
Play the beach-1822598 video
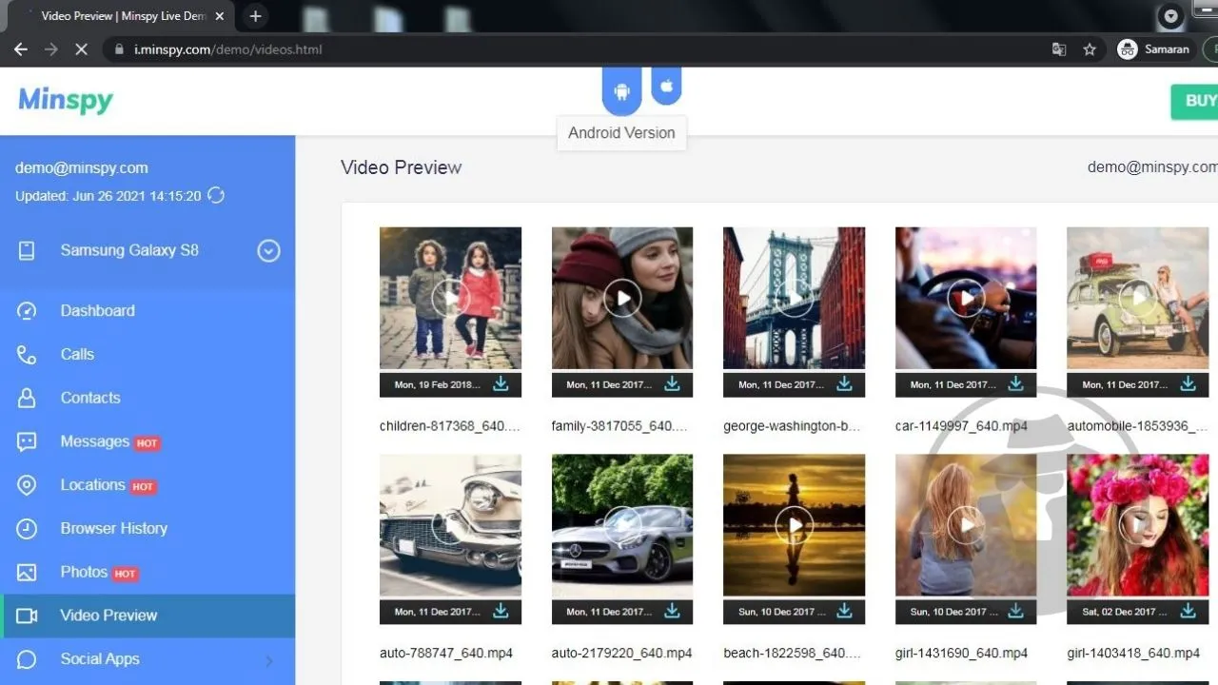[x=795, y=525]
